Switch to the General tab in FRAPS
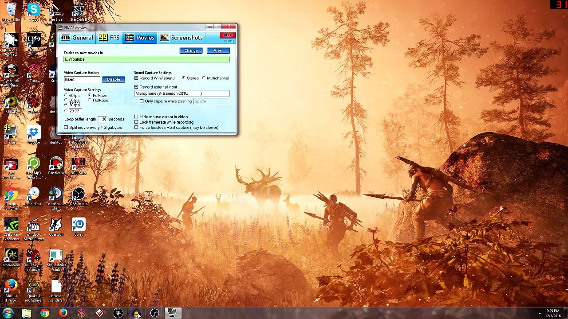The width and height of the screenshot is (568, 319). coord(77,38)
